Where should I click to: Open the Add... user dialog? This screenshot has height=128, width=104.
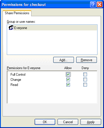click(x=63, y=60)
